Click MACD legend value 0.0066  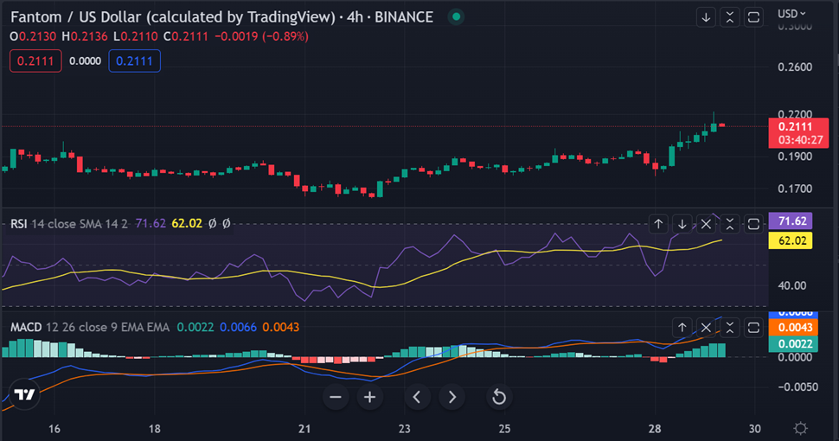238,327
